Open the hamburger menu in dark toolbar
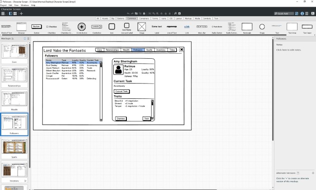 (3, 14)
